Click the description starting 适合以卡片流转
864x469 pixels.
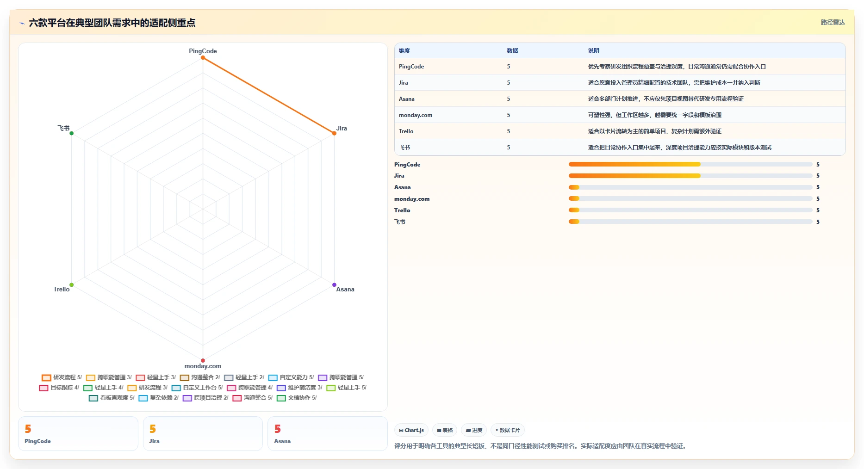click(654, 131)
